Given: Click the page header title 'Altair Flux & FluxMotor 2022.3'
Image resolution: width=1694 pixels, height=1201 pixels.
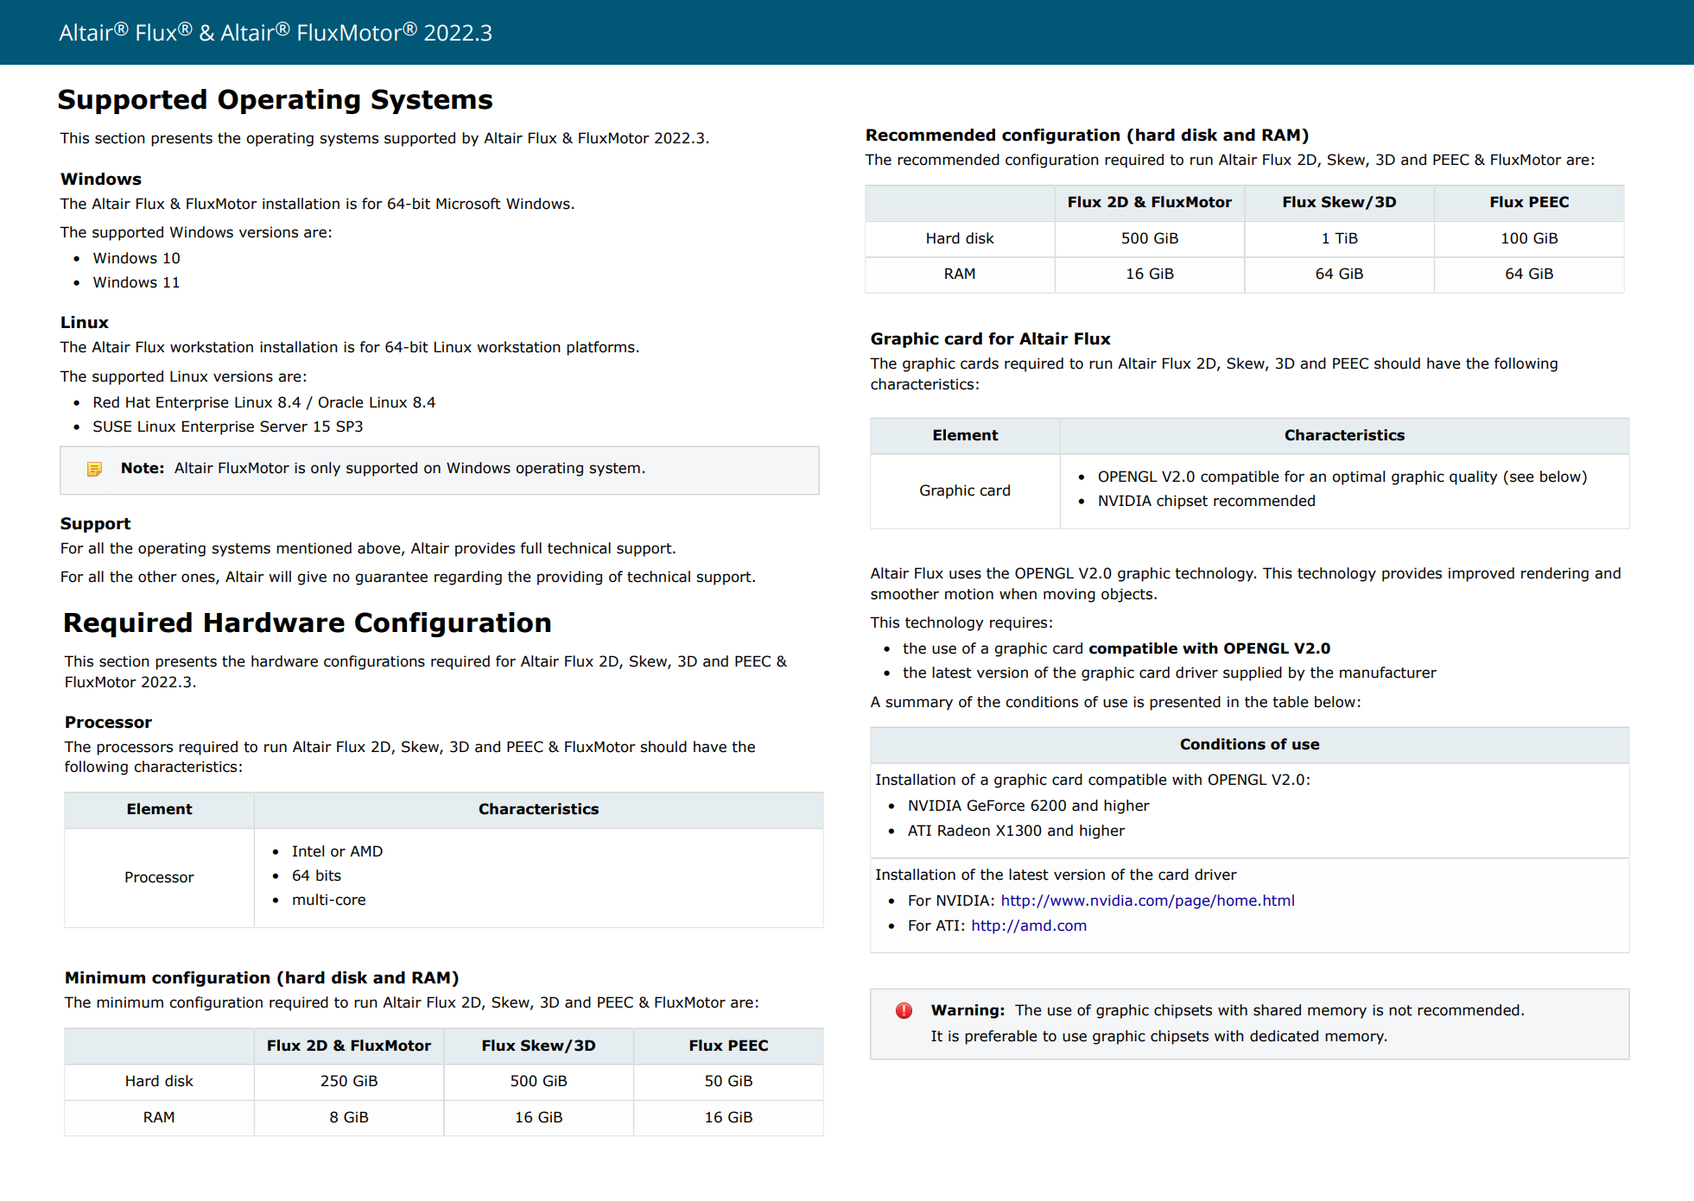Looking at the screenshot, I should pos(276,33).
